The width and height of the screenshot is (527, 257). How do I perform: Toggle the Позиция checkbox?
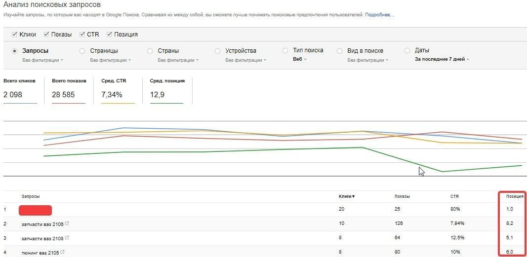[109, 34]
